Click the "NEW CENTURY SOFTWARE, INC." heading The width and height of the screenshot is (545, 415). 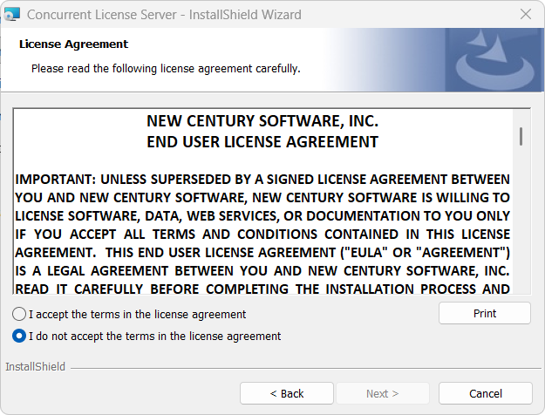[262, 121]
